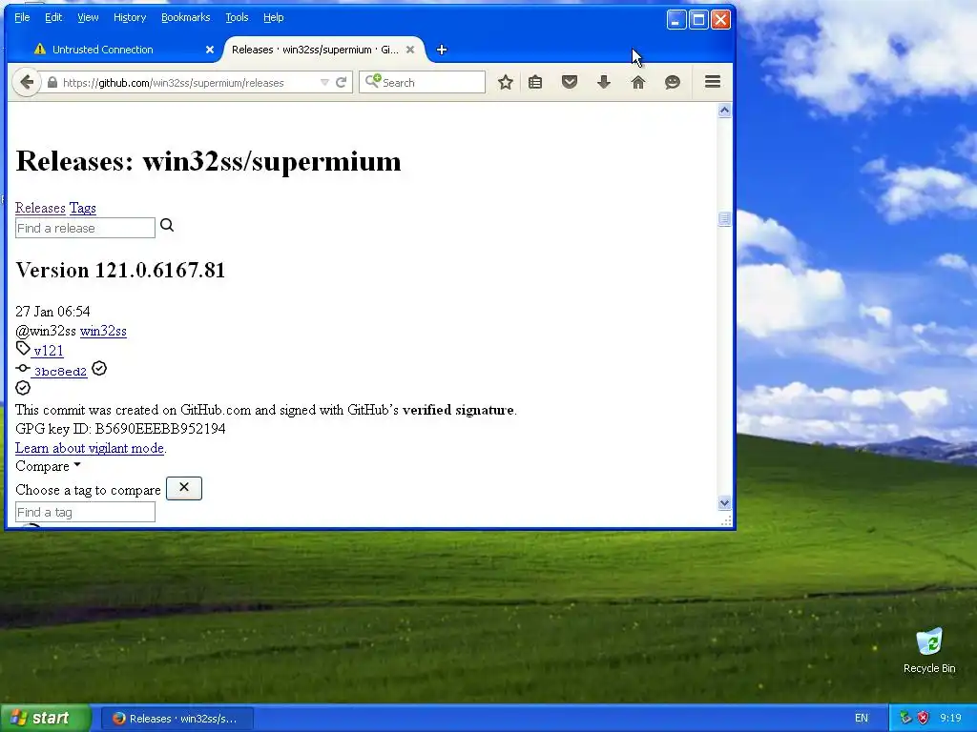Click the GPG key ID B5690EEEBB952194 text
Viewport: 977px width, 732px height.
tap(120, 428)
